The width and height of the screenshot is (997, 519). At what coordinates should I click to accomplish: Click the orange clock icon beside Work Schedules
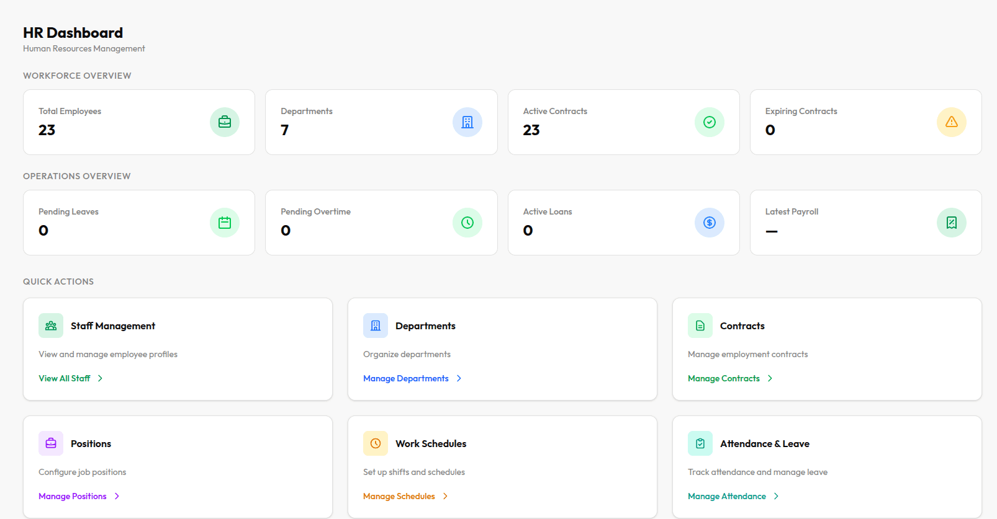pos(376,443)
